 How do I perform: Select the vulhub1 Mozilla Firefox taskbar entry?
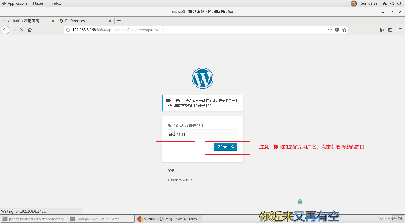pyautogui.click(x=169, y=219)
